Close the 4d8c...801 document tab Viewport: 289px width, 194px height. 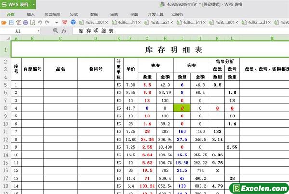coord(237,22)
